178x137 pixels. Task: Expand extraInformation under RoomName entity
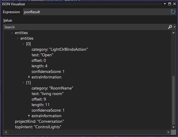pyautogui.click(x=29, y=116)
